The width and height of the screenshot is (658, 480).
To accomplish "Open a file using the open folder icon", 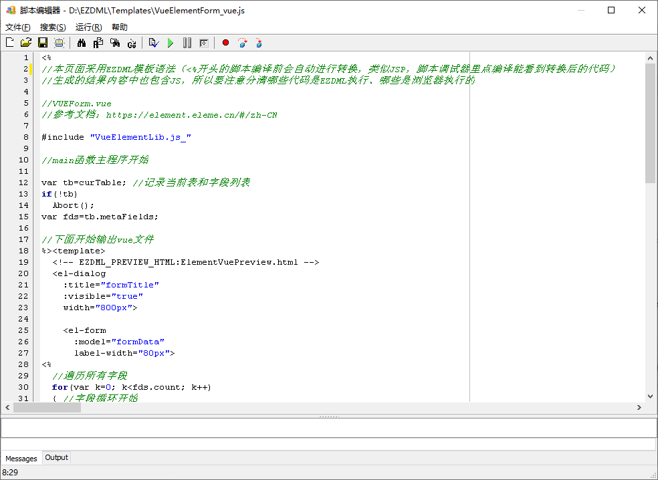I will click(x=24, y=42).
